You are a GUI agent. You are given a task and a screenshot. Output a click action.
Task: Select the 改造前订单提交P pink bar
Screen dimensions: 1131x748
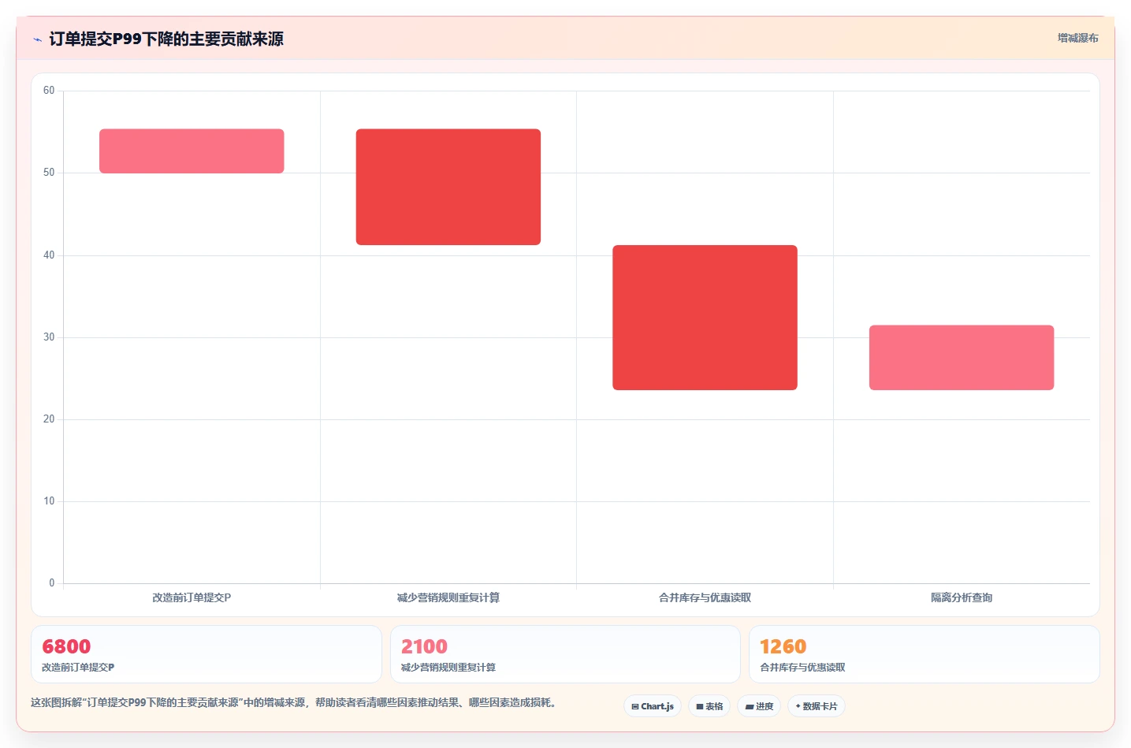192,151
